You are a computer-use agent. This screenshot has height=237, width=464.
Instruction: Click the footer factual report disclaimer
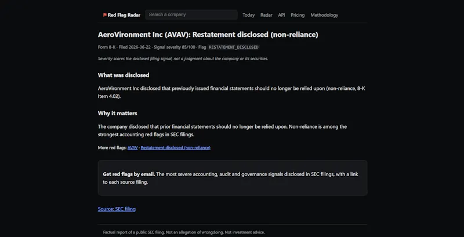[184, 232]
